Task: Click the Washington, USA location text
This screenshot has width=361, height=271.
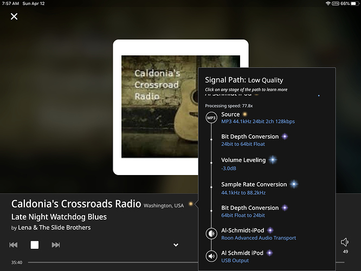Action: 164,205
